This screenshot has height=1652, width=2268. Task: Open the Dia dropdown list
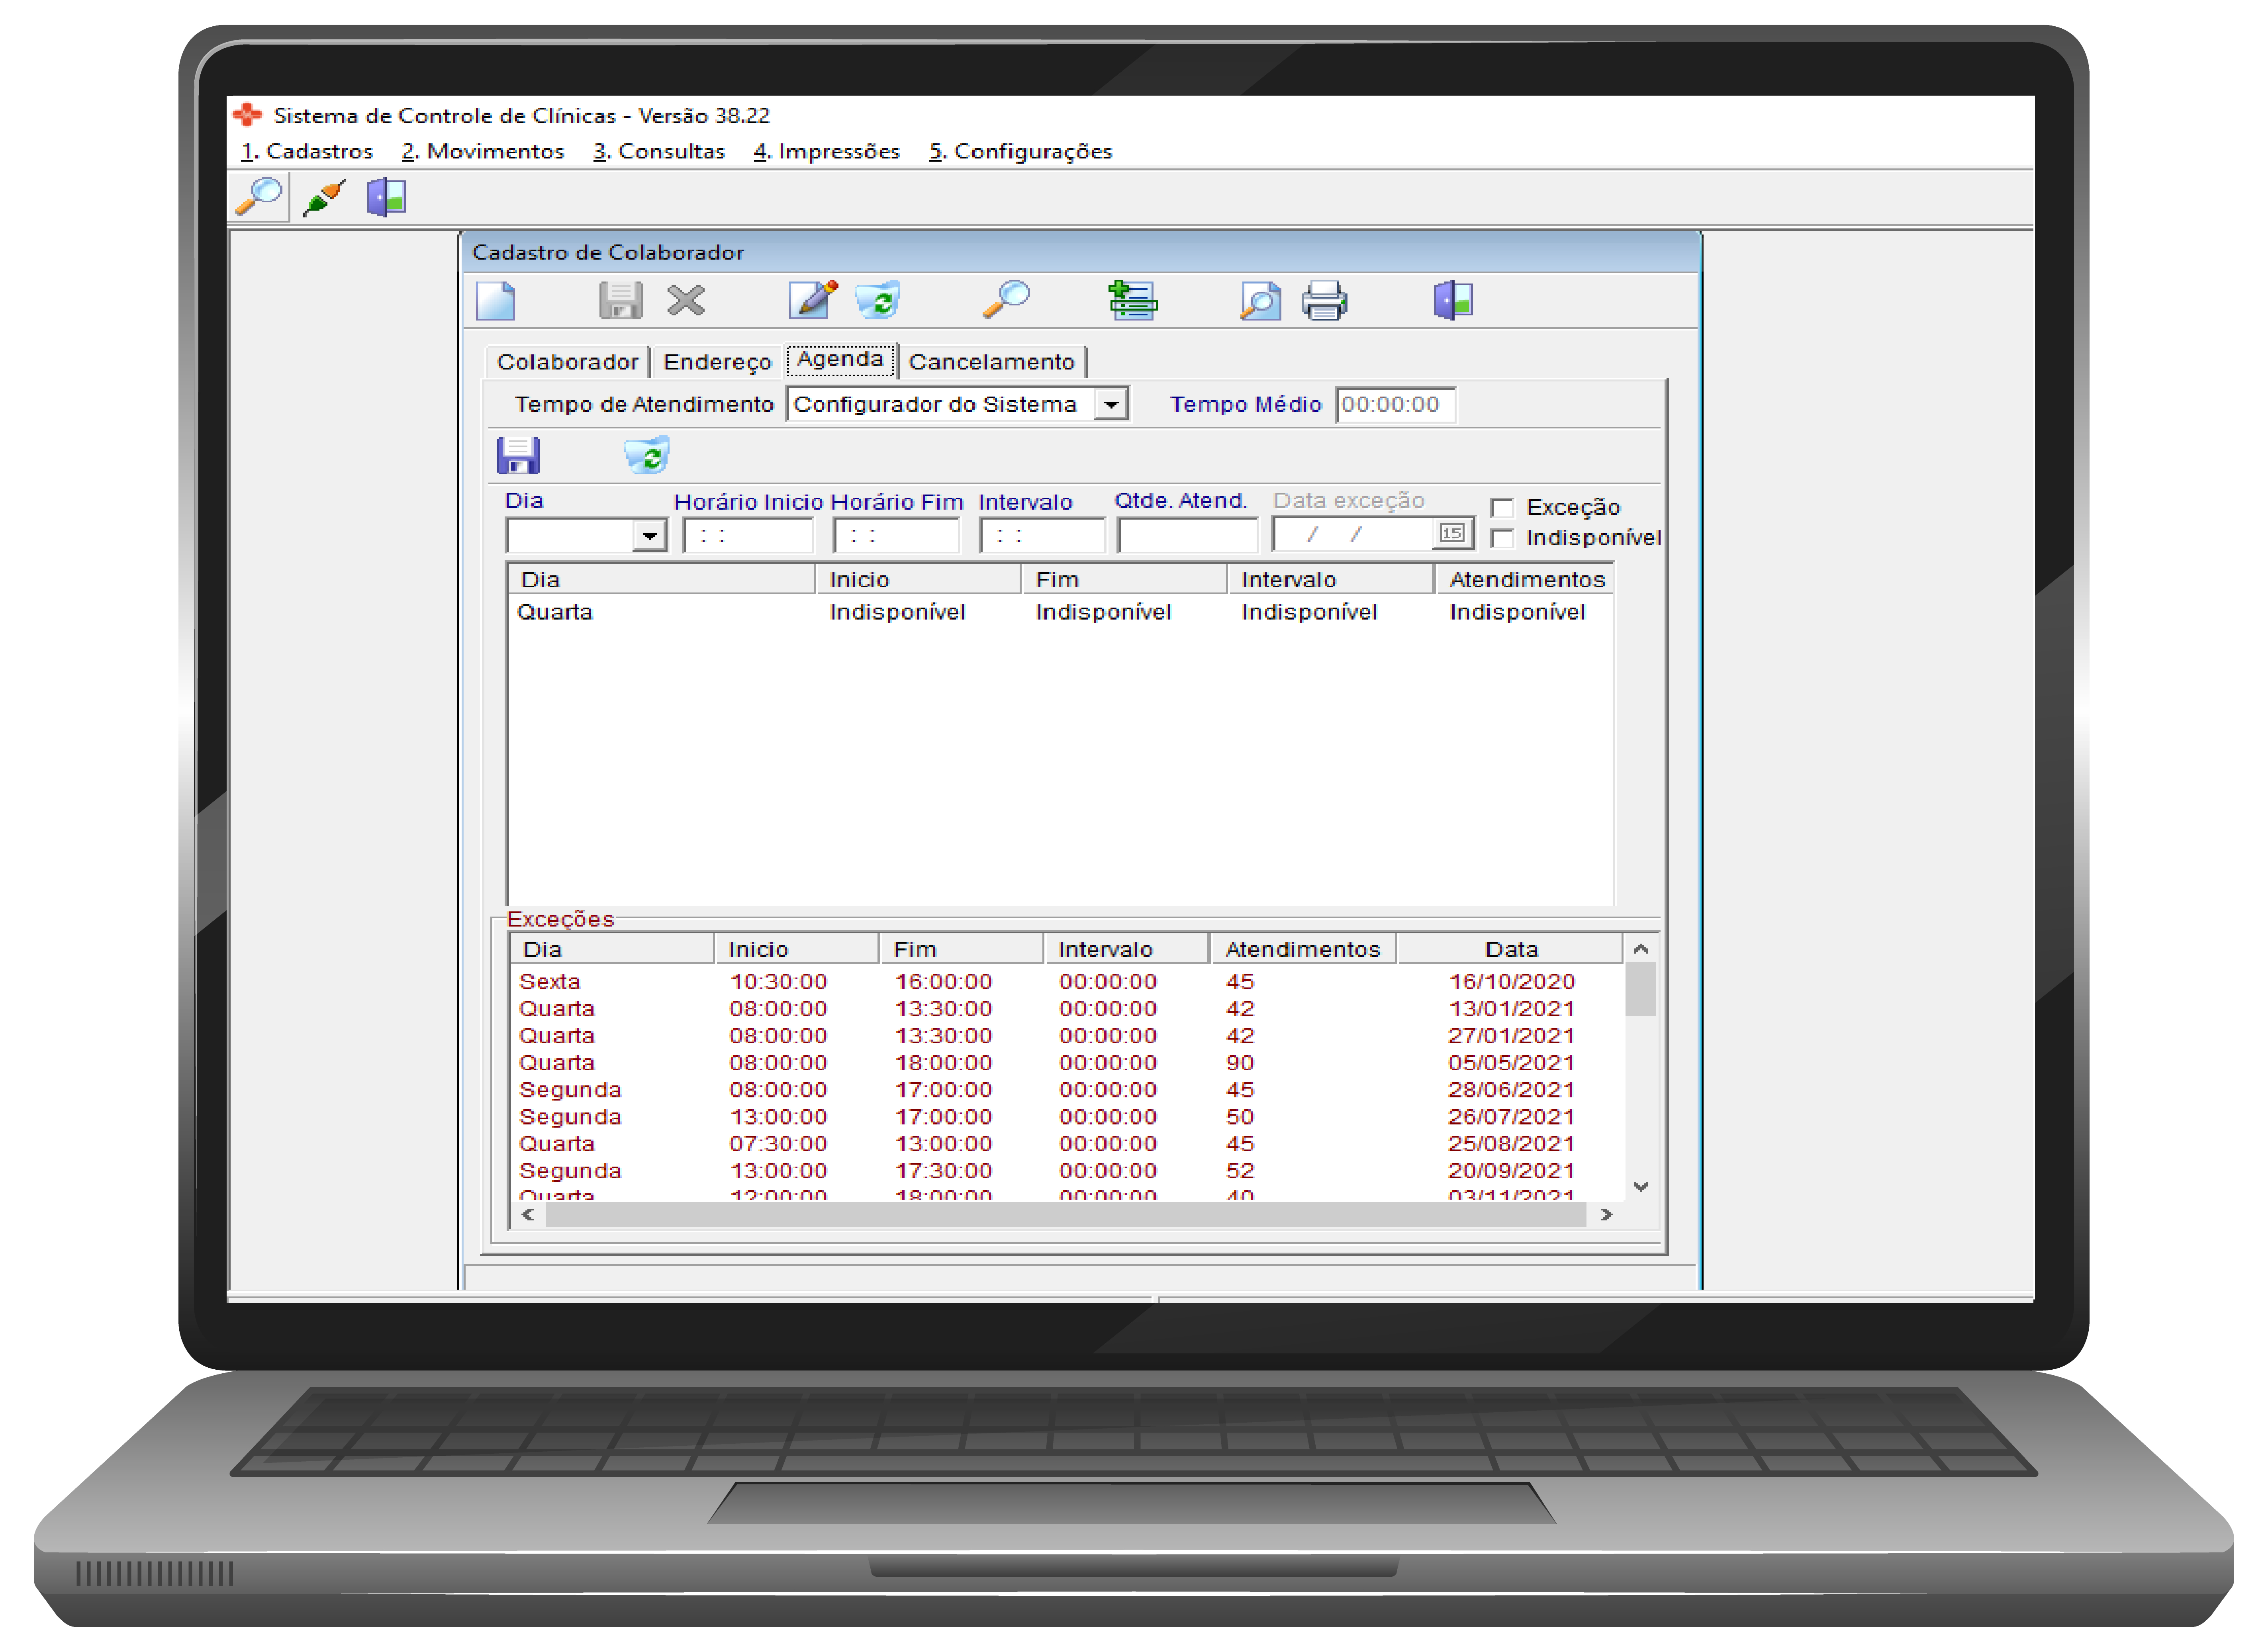click(x=649, y=536)
